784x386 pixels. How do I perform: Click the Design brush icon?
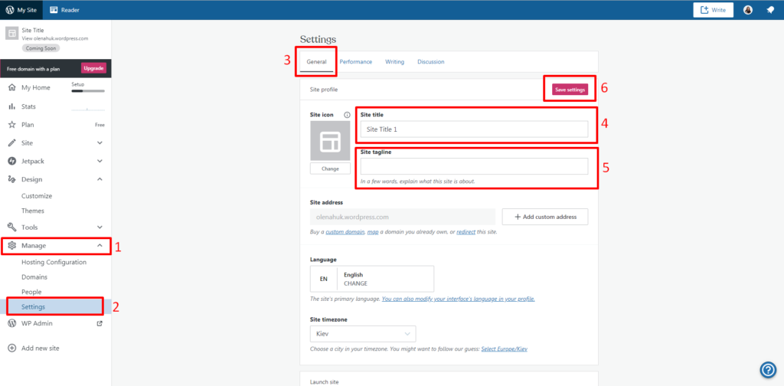(12, 179)
